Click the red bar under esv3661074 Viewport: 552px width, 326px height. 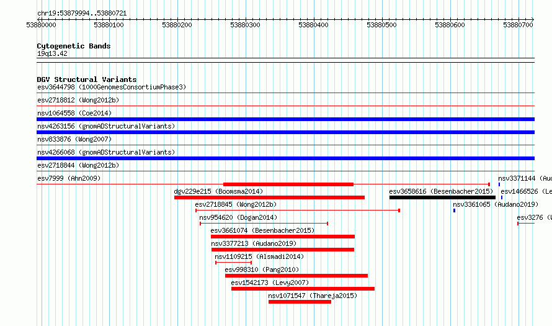coord(283,237)
